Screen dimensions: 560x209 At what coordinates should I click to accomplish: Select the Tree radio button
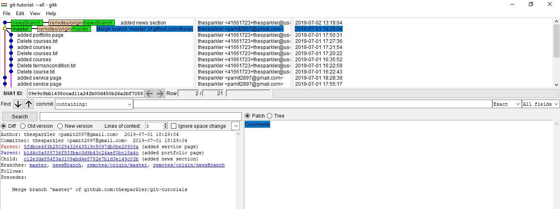(270, 116)
